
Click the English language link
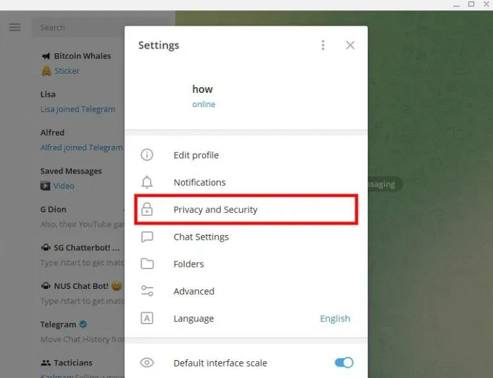(335, 318)
